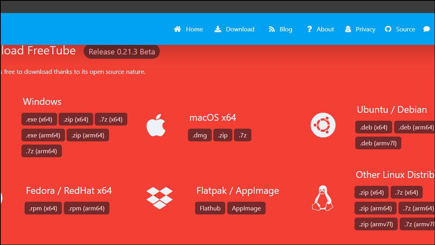Viewport: 435px width, 245px height.
Task: Download macOS .zip archive
Action: pos(223,135)
